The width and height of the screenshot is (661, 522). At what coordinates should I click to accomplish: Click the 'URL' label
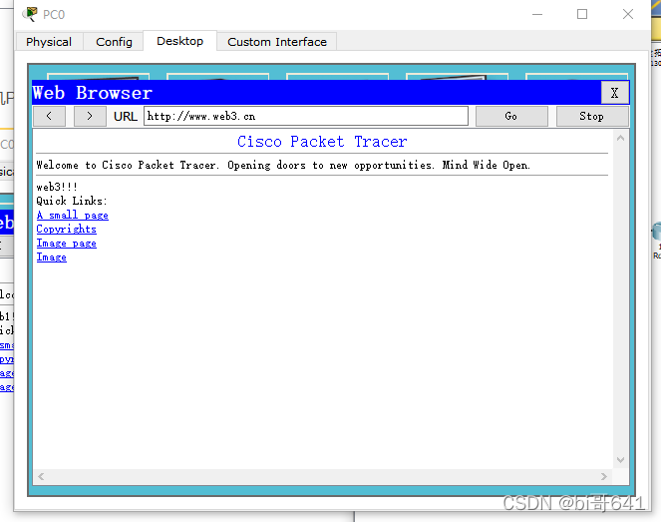pos(126,117)
